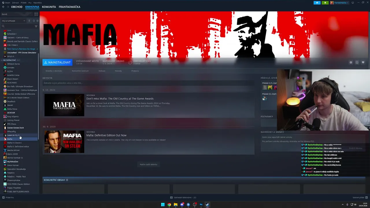Viewport: 370px width, 208px height.
Task: Open the Windows Start menu
Action: [163, 205]
